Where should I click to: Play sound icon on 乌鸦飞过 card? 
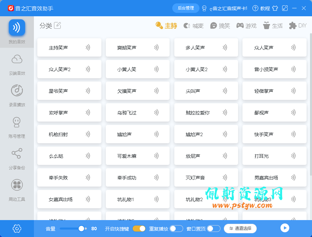[x=156, y=112]
